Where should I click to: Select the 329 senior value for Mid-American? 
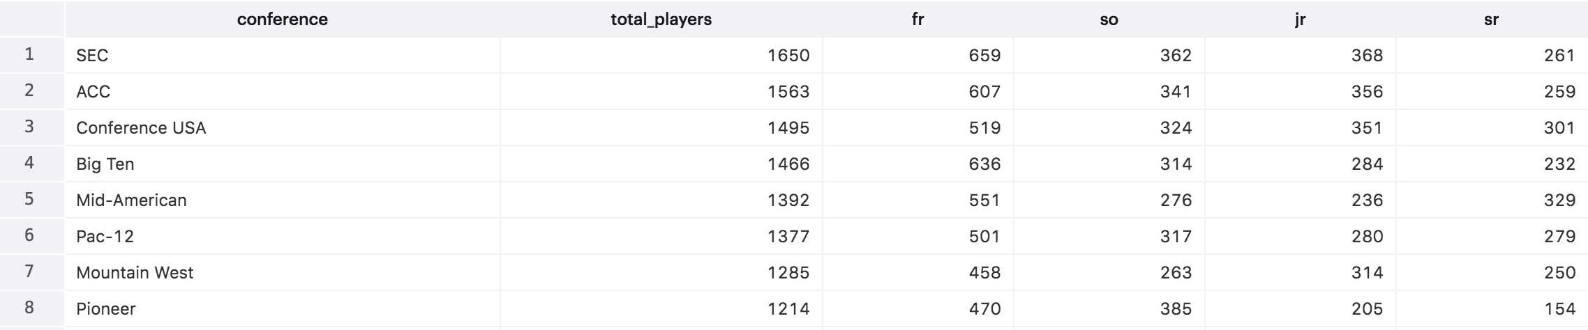click(1492, 200)
